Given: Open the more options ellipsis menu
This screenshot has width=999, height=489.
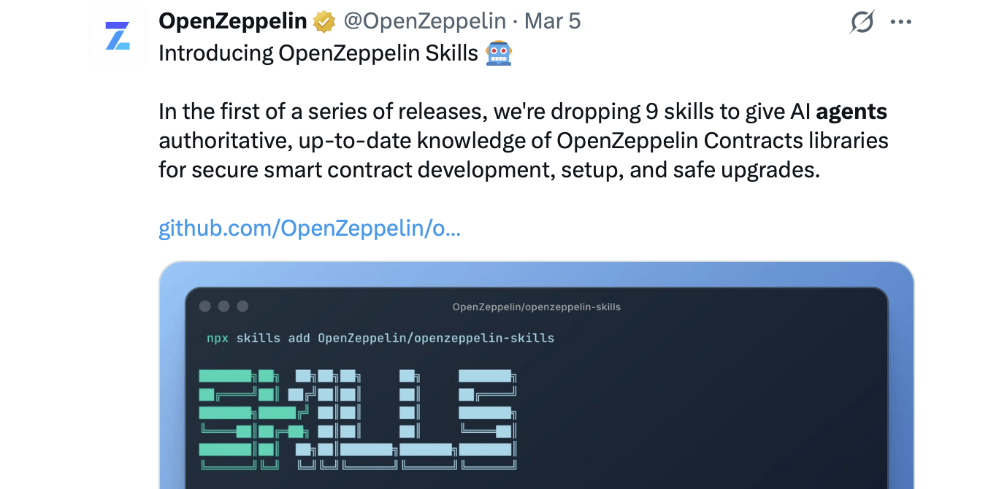Looking at the screenshot, I should click(901, 22).
